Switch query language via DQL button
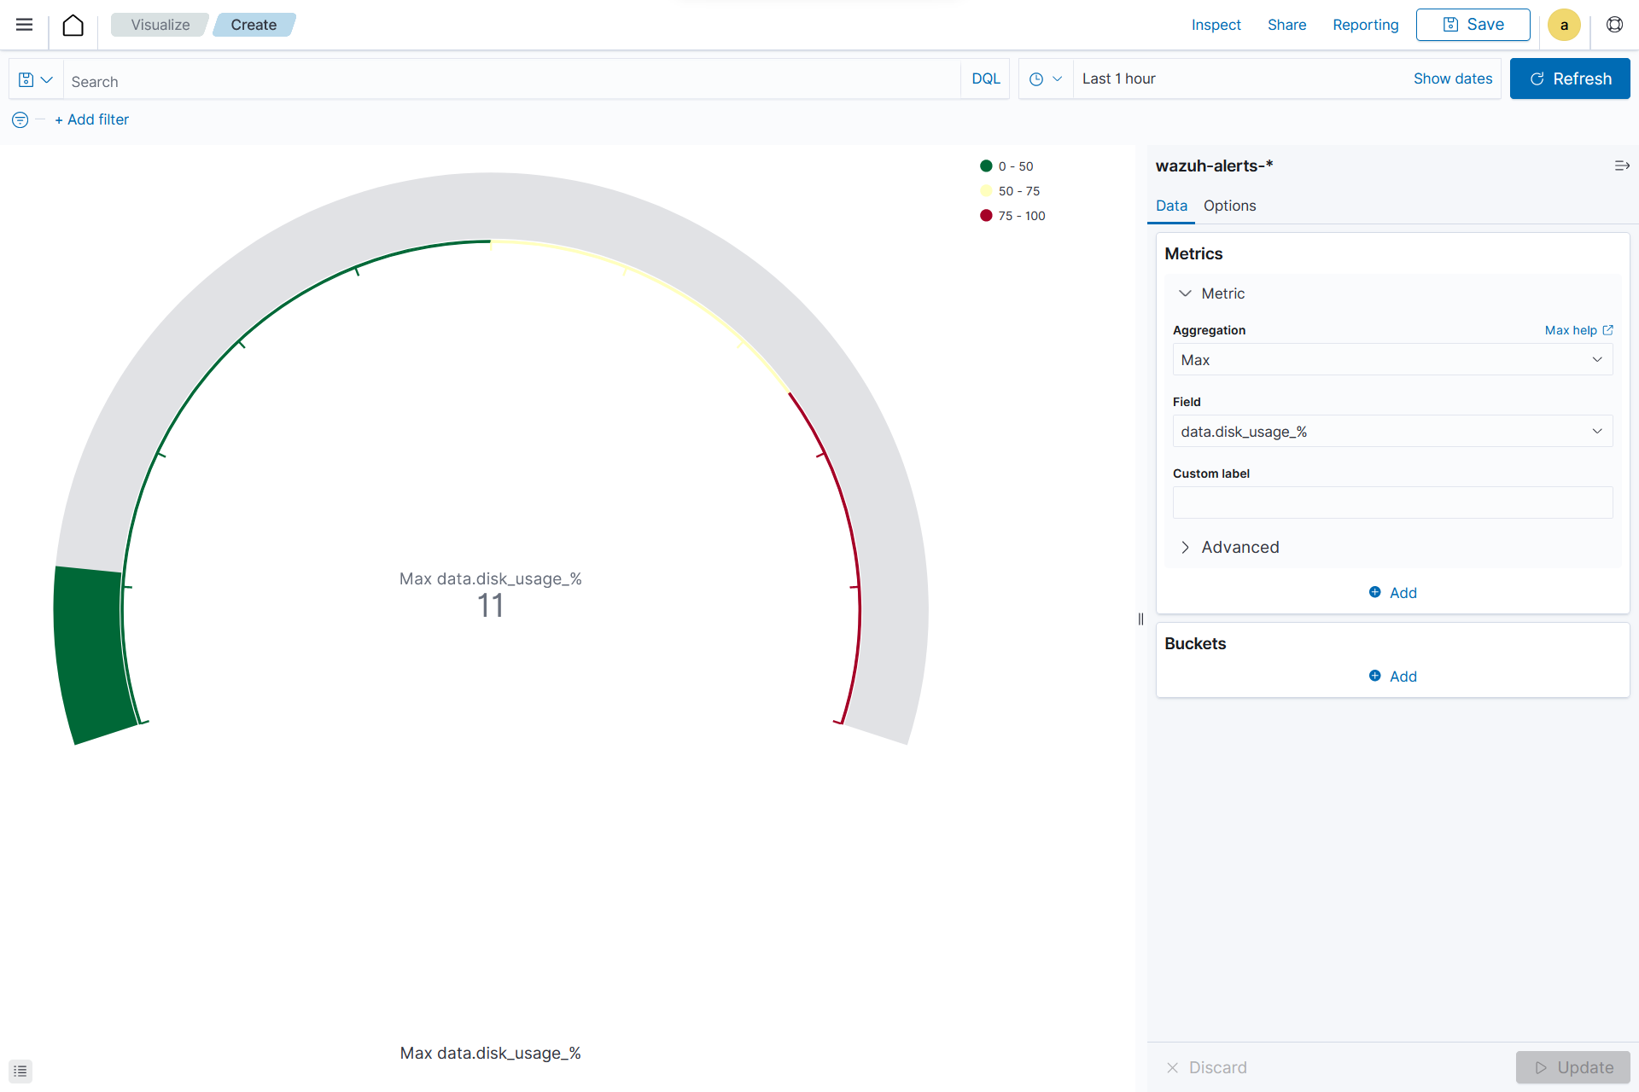 pos(986,79)
